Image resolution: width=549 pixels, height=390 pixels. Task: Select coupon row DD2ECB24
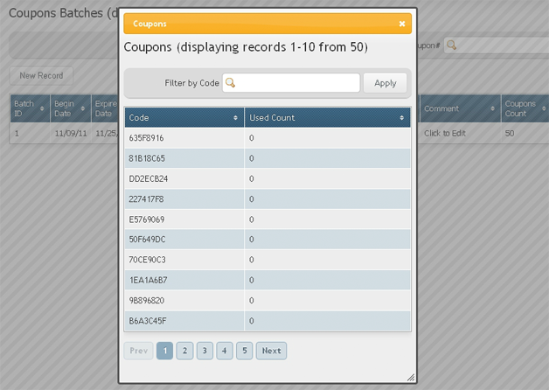[184, 178]
